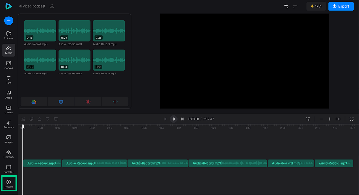Image resolution: width=359 pixels, height=195 pixels.
Task: Open the Generate panel
Action: coord(9,124)
